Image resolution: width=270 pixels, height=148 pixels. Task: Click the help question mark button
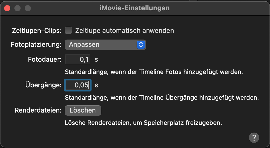click(x=254, y=137)
